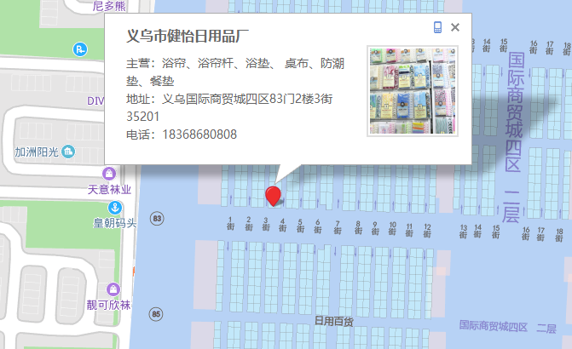Click the 尼多熊 label on map
572x349 pixels.
pyautogui.click(x=108, y=6)
